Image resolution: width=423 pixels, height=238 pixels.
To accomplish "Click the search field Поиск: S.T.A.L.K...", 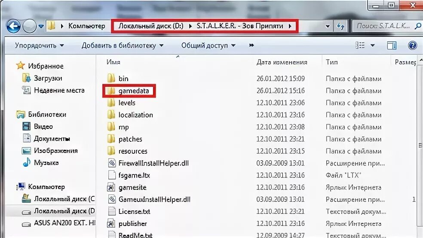I will (383, 26).
